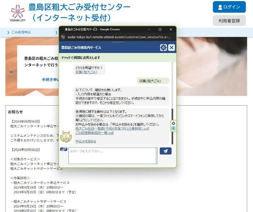Screen dimensions: 253x212
Task: Open the 粗大ごみ品目一覧 pdf link
Action: (x=112, y=128)
